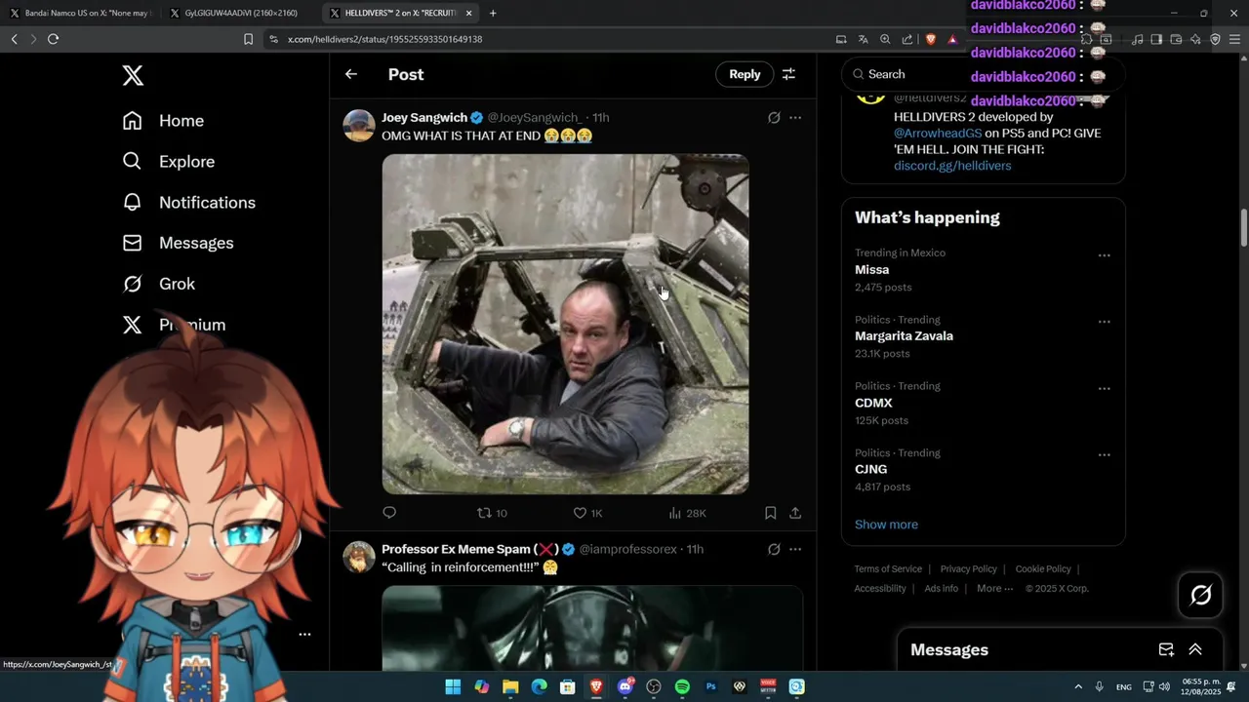Bookmark Joey Sangwich's post
This screenshot has height=702, width=1249.
[x=771, y=513]
